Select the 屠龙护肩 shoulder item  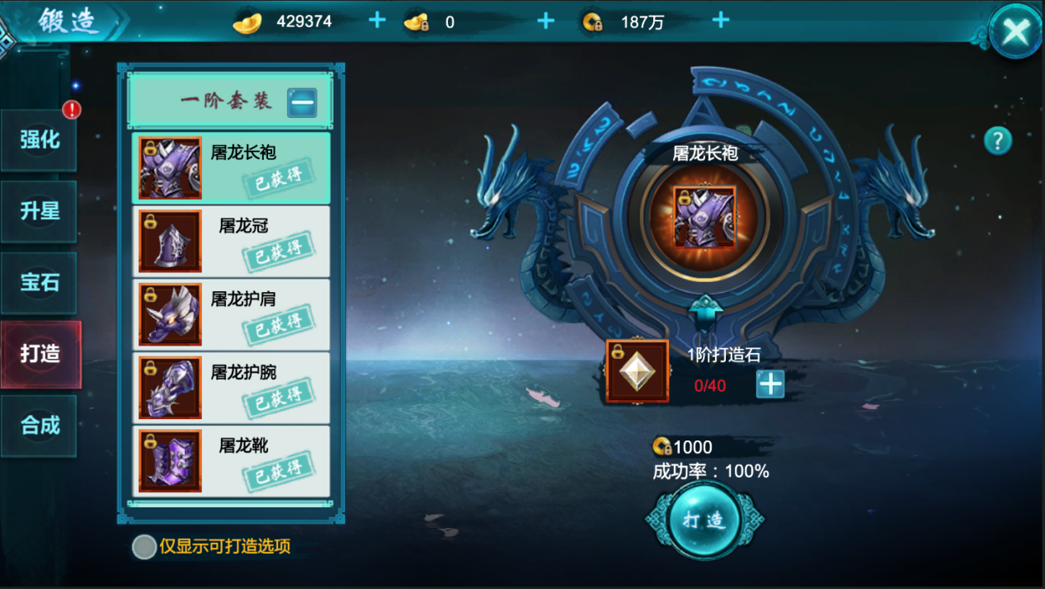(x=231, y=314)
